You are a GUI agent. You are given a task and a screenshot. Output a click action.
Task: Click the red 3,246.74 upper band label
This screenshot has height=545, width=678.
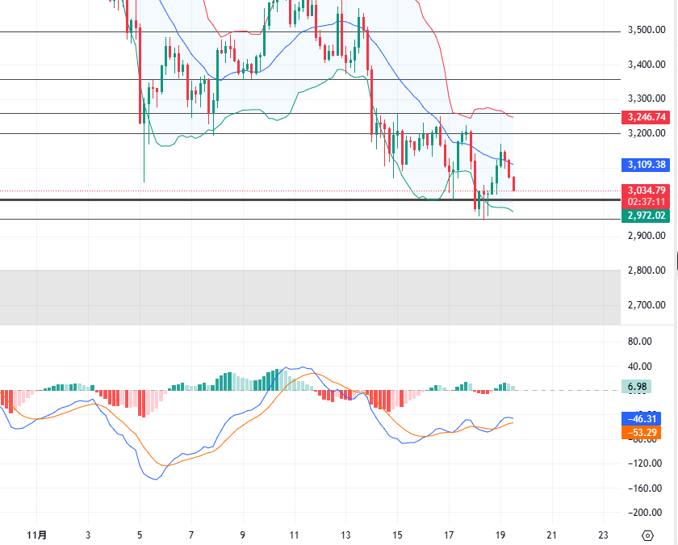pos(644,117)
